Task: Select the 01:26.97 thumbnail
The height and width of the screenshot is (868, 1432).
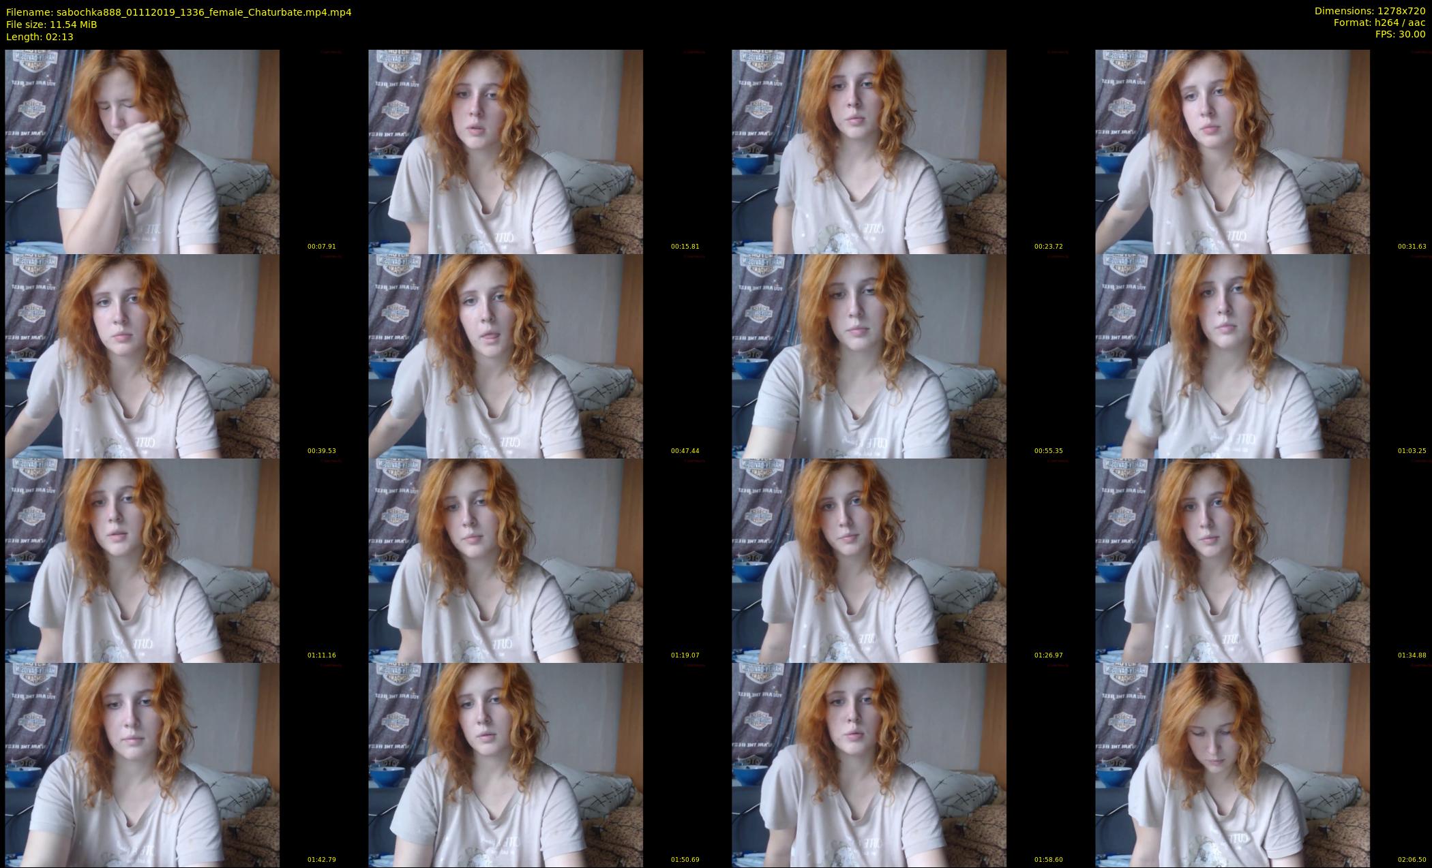Action: [869, 560]
